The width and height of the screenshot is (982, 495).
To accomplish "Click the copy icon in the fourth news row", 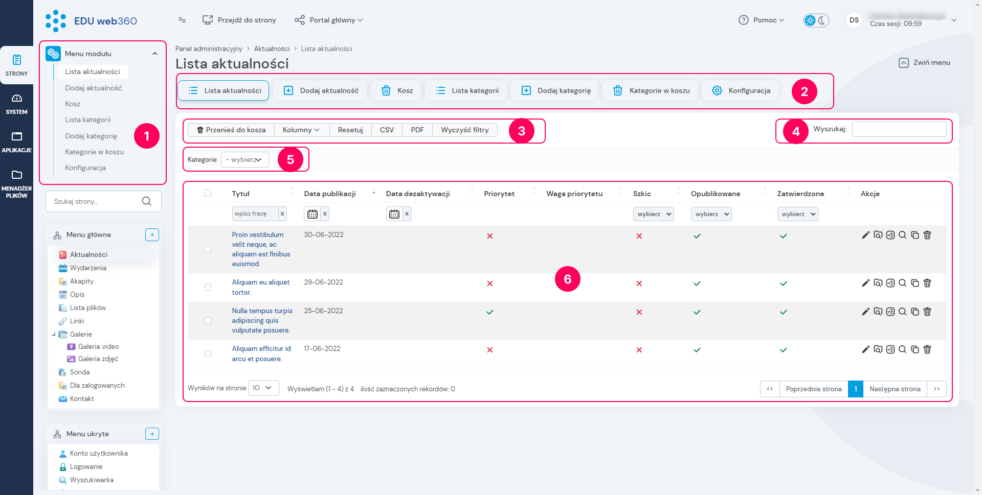I will [915, 349].
